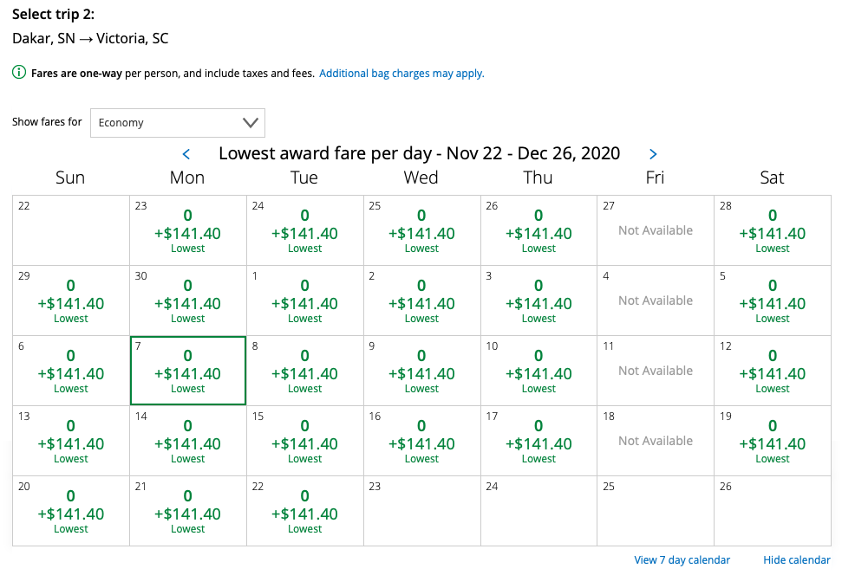Pick the December 22 lowest fare
Image resolution: width=842 pixels, height=575 pixels.
pyautogui.click(x=304, y=510)
